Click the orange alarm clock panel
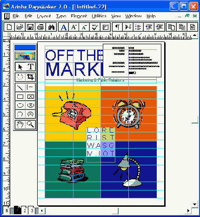The height and width of the screenshot is (217, 200). [x=129, y=114]
